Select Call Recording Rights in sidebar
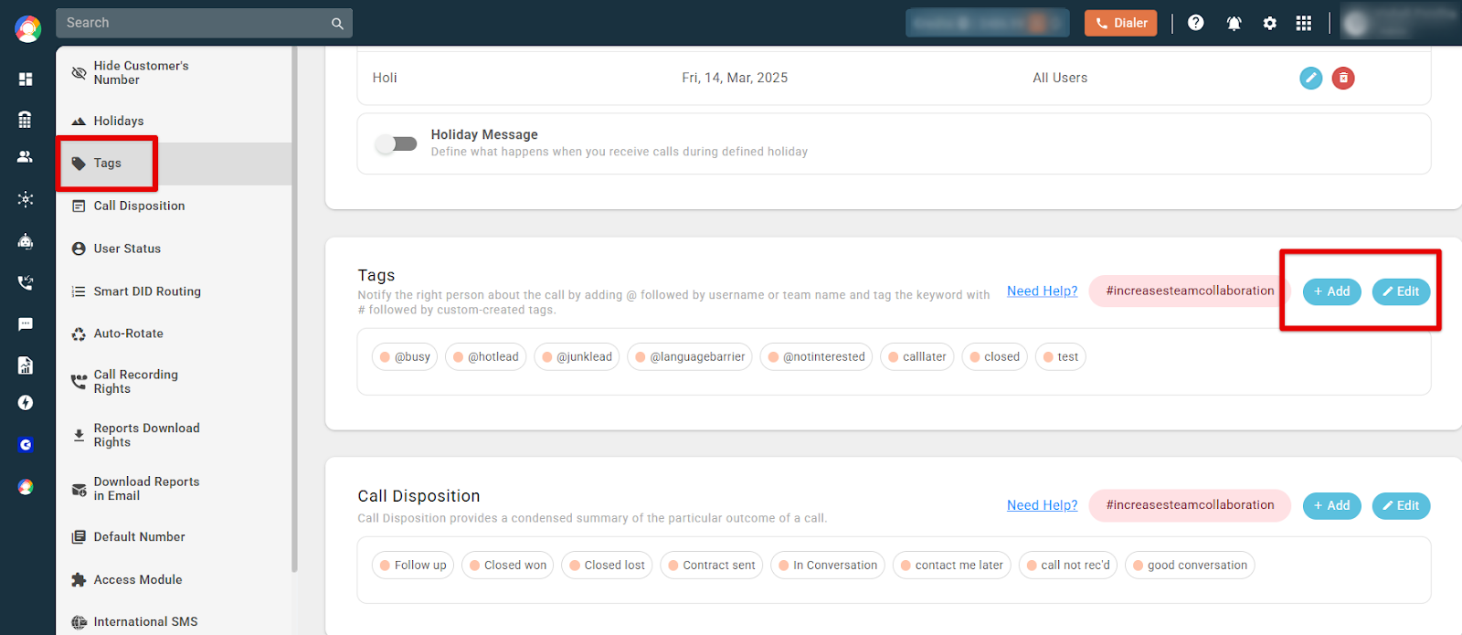1462x635 pixels. [x=174, y=382]
